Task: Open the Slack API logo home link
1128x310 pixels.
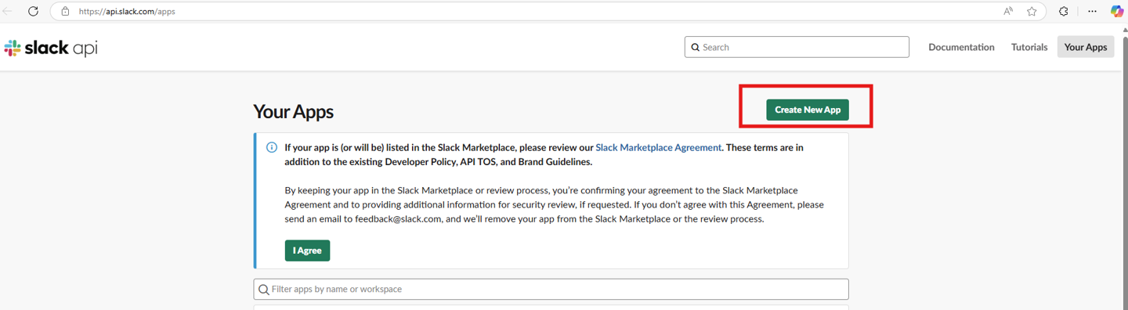Action: [51, 49]
